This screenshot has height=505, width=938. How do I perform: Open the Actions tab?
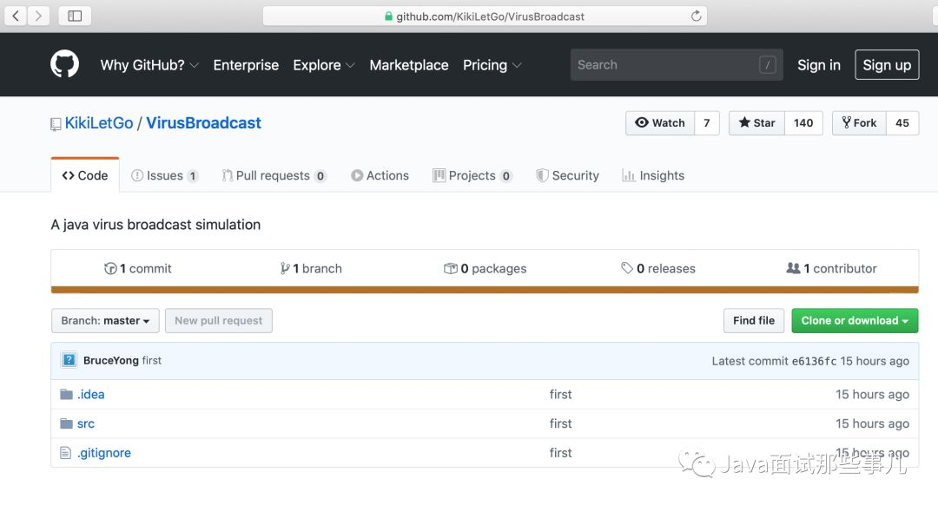[380, 175]
